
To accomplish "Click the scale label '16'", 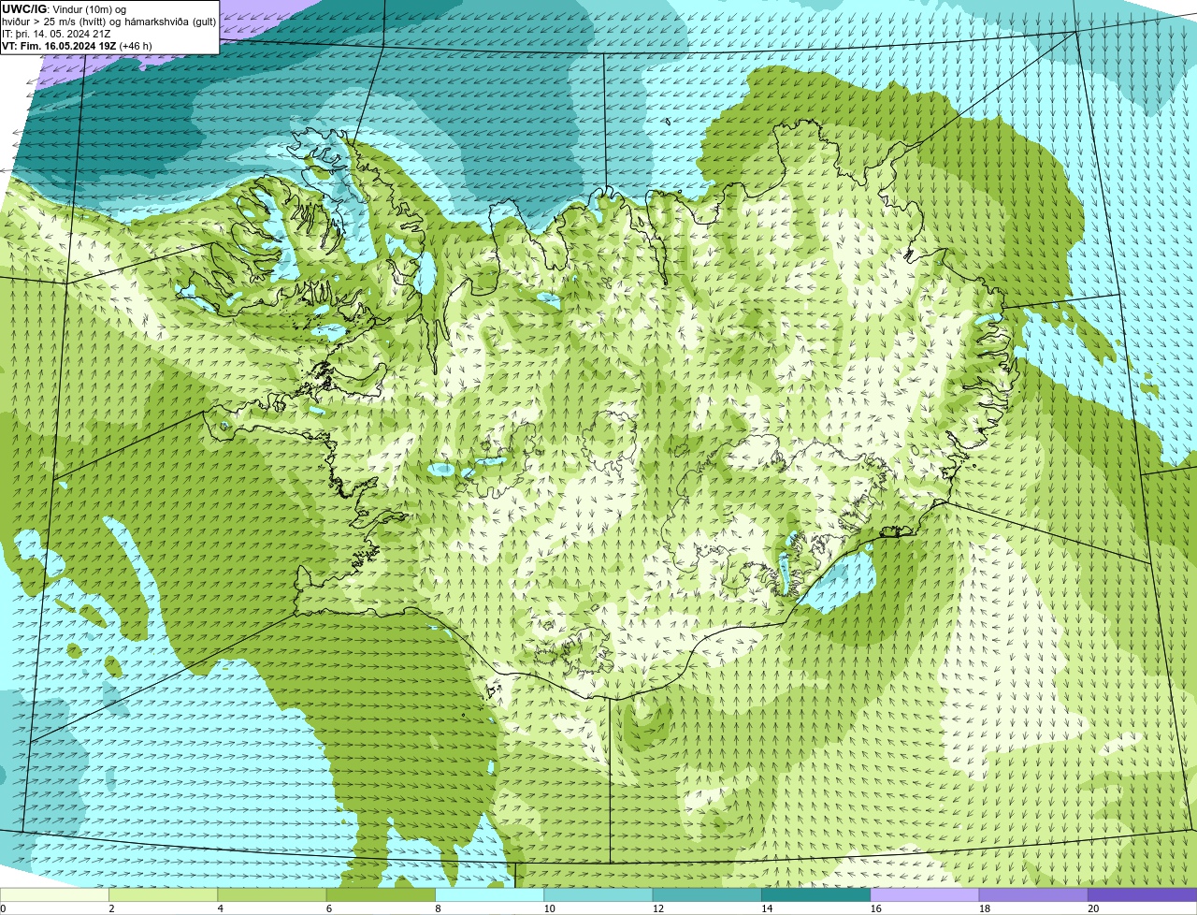I will pos(875,908).
